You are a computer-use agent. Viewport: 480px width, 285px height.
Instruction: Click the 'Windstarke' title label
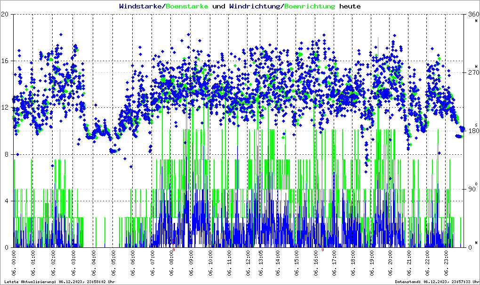(x=140, y=6)
